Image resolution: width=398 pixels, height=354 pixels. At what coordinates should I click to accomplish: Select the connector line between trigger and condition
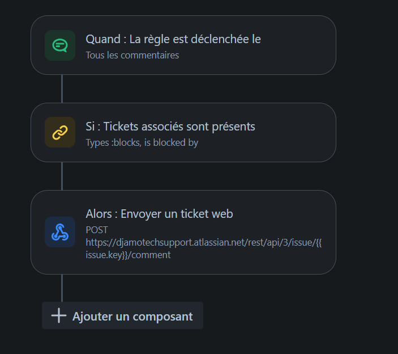(62, 88)
